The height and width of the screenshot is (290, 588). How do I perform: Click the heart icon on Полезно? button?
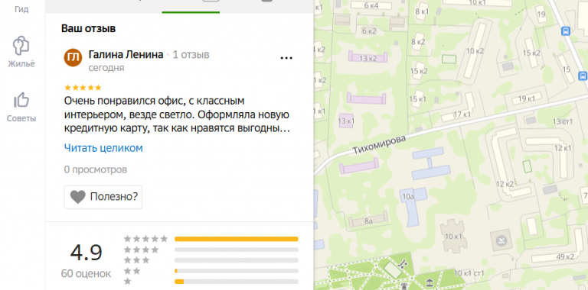[77, 197]
